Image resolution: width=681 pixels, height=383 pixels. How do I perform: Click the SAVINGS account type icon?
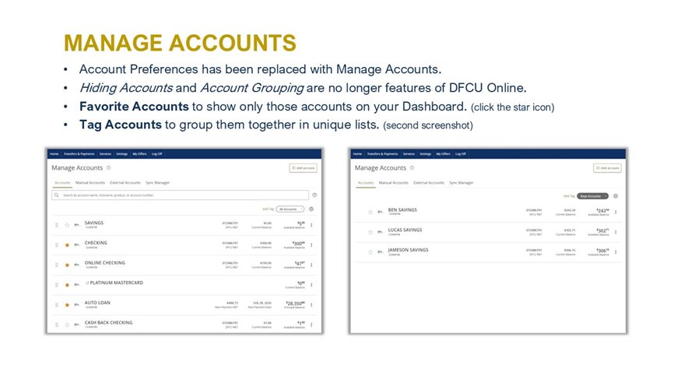pyautogui.click(x=77, y=225)
